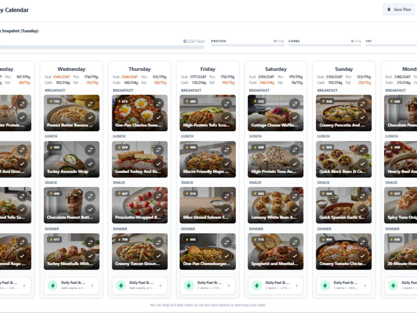Mark Peanut Butter Banana breakfast as eaten
The height and width of the screenshot is (313, 417).
(x=90, y=117)
